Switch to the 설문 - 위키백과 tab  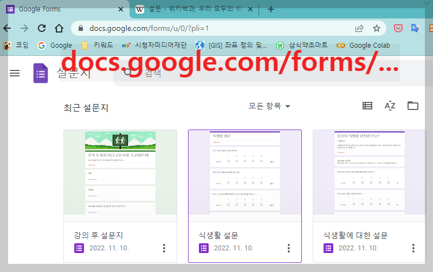click(195, 9)
